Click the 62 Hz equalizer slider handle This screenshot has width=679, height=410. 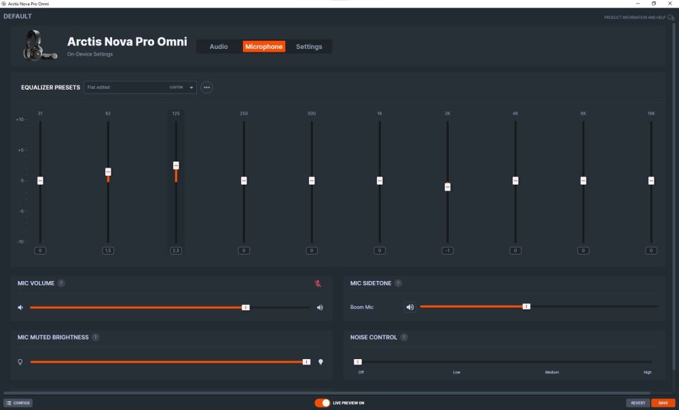pyautogui.click(x=108, y=172)
